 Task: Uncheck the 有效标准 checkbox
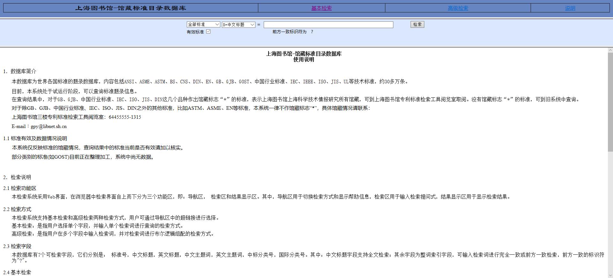(208, 32)
